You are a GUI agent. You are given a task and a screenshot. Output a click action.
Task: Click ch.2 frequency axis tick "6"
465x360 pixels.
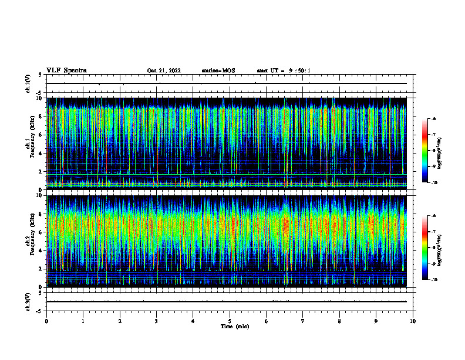41,232
